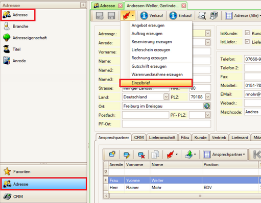This screenshot has width=261, height=203.
Task: Toggle the IstKunde checkbox
Action: pyautogui.click(x=247, y=33)
